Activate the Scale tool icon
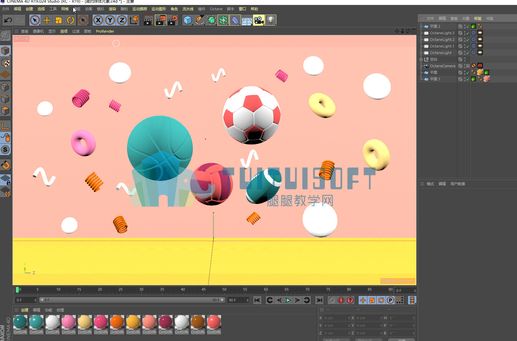The image size is (517, 341). click(59, 20)
